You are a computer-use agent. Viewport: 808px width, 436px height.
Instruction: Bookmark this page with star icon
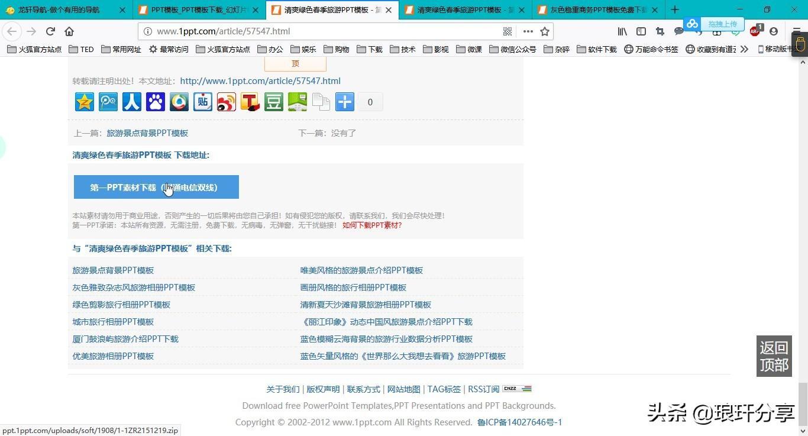tap(545, 31)
